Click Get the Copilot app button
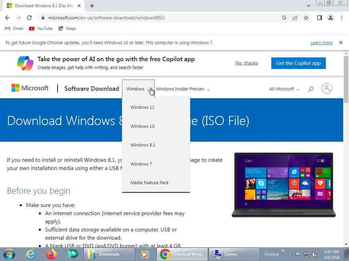Image resolution: width=349 pixels, height=261 pixels. coord(298,63)
